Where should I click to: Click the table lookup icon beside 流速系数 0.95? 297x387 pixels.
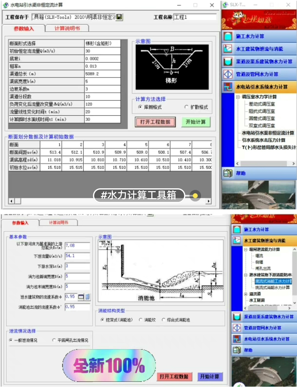pos(81,297)
